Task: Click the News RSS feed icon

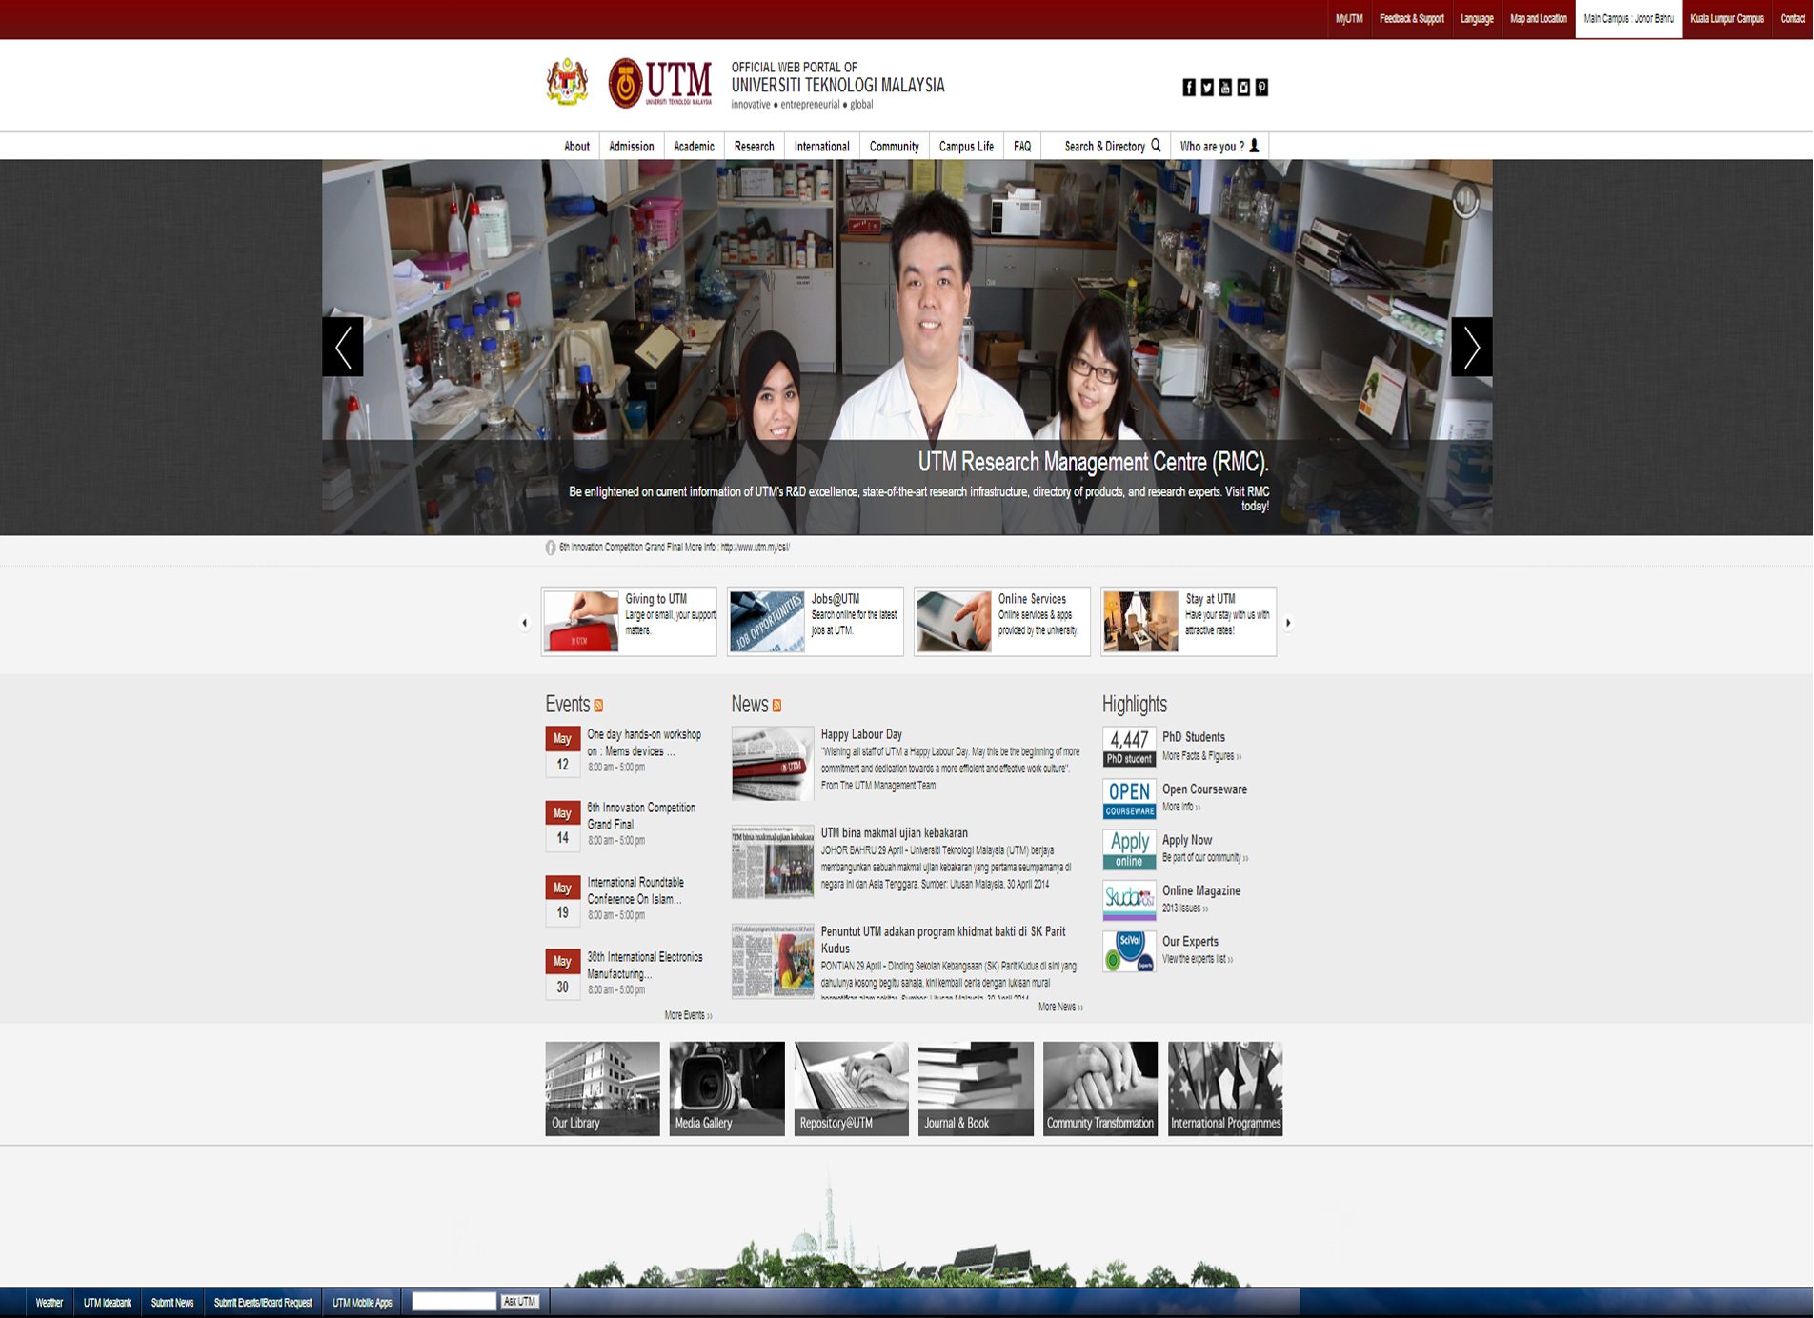Action: click(776, 706)
